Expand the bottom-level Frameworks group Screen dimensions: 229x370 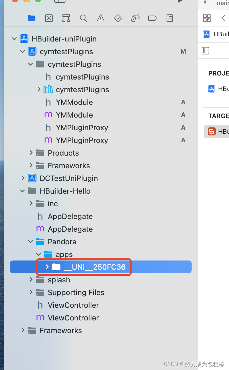23,330
